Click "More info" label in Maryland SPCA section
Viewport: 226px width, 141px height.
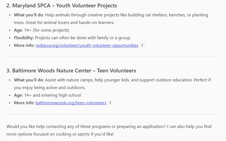pyautogui.click(x=24, y=45)
